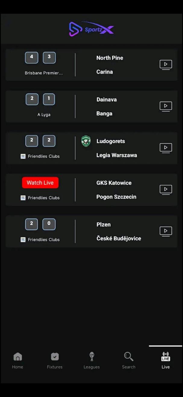Click the SportzX logo
Image resolution: width=183 pixels, height=397 pixels.
click(91, 29)
